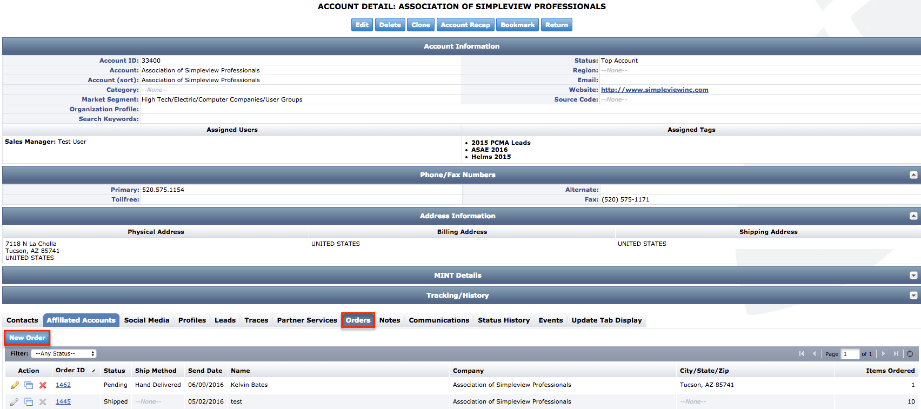Click the Tucson, AZ 85741 order cell

tap(707, 385)
